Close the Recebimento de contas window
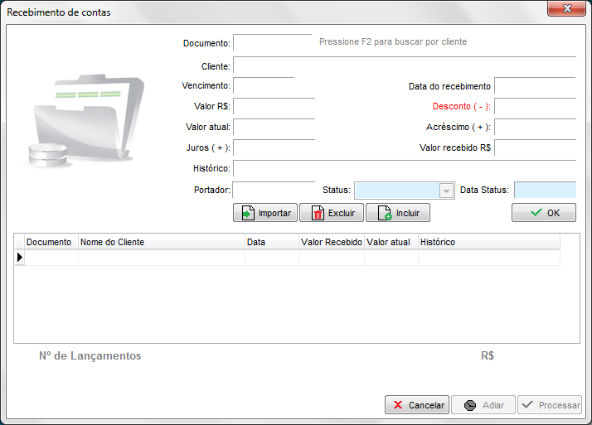Image resolution: width=592 pixels, height=425 pixels. point(567,8)
